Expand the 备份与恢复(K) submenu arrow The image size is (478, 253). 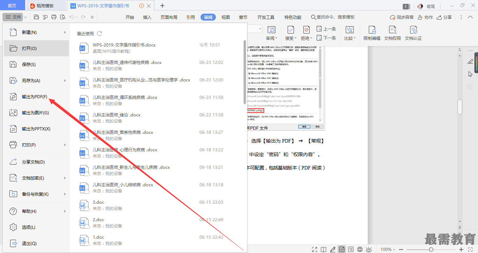tap(65, 194)
